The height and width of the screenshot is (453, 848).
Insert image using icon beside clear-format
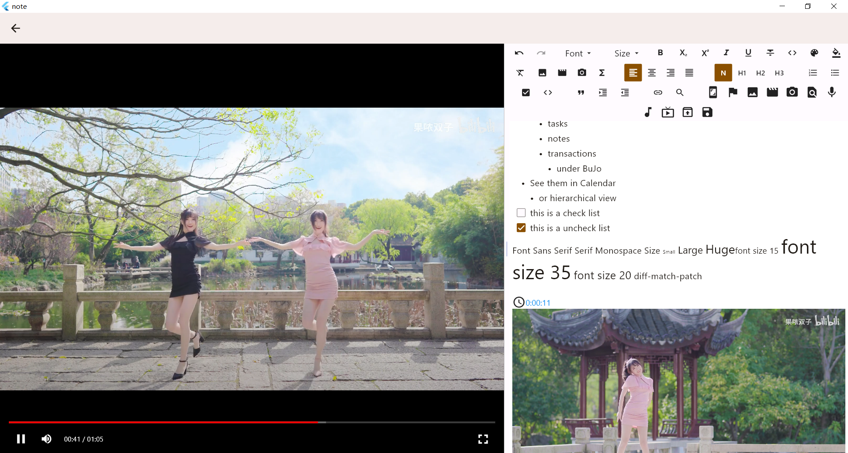click(x=542, y=73)
